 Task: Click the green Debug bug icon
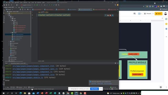[37, 5]
